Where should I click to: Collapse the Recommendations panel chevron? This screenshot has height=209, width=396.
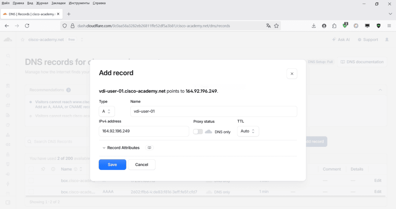380,90
